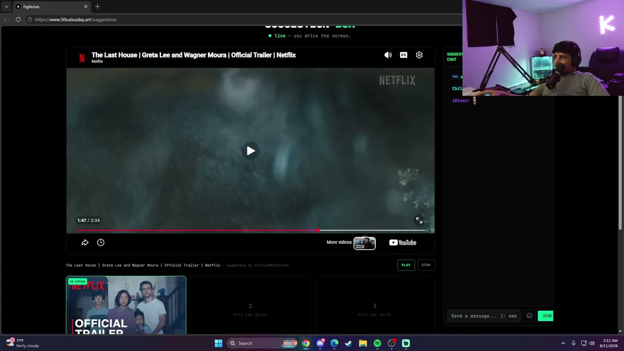View site information icon beside the URL
Image resolution: width=624 pixels, height=351 pixels.
point(30,19)
